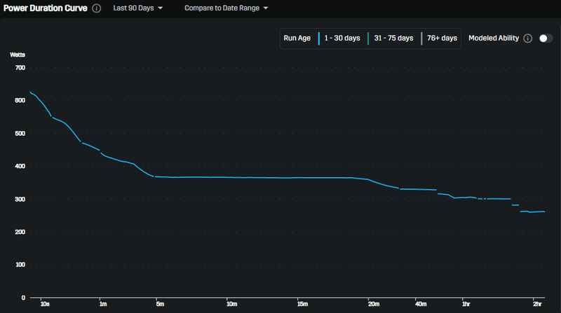Click the Power Duration Curve title
The width and height of the screenshot is (561, 313).
(x=46, y=8)
